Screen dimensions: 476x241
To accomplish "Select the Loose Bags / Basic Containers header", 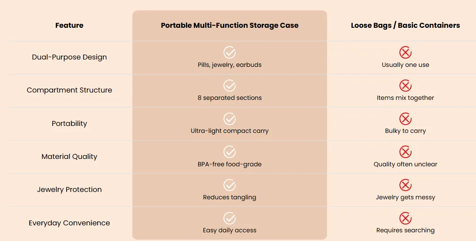I will (x=405, y=26).
